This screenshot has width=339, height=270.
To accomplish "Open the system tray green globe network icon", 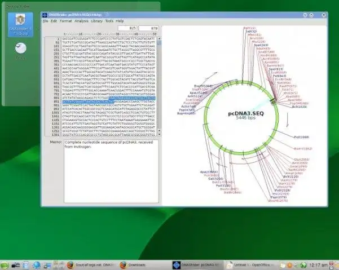I will pyautogui.click(x=303, y=265).
